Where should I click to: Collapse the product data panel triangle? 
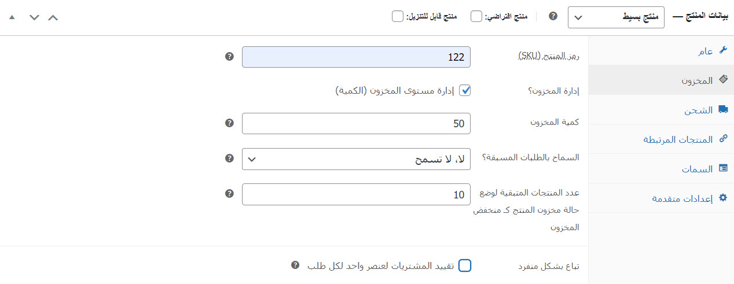[12, 17]
